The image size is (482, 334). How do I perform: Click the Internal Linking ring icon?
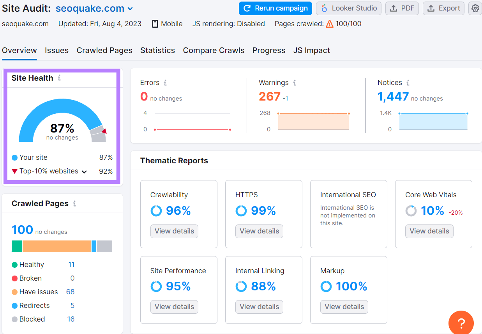(241, 286)
